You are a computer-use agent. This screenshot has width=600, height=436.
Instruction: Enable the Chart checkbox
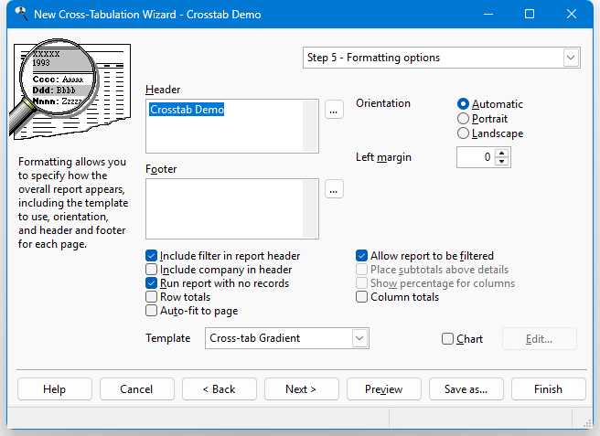(447, 339)
